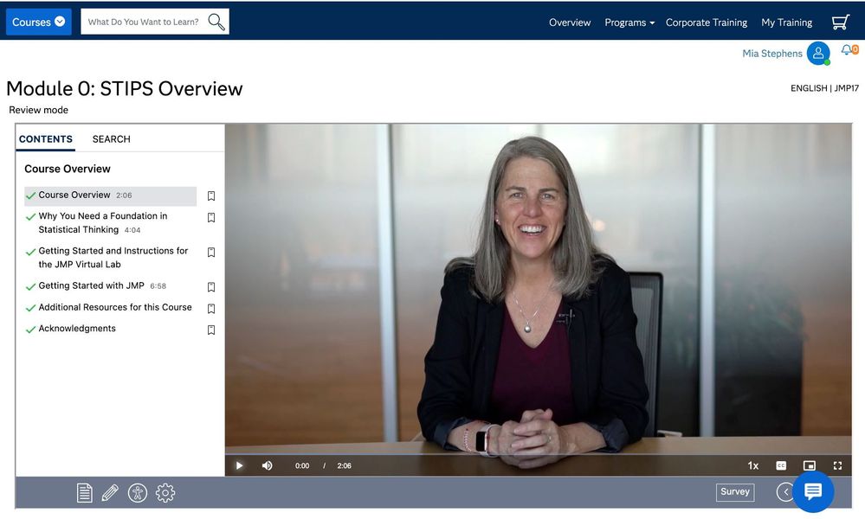Go to the previous lesson arrow

[785, 491]
